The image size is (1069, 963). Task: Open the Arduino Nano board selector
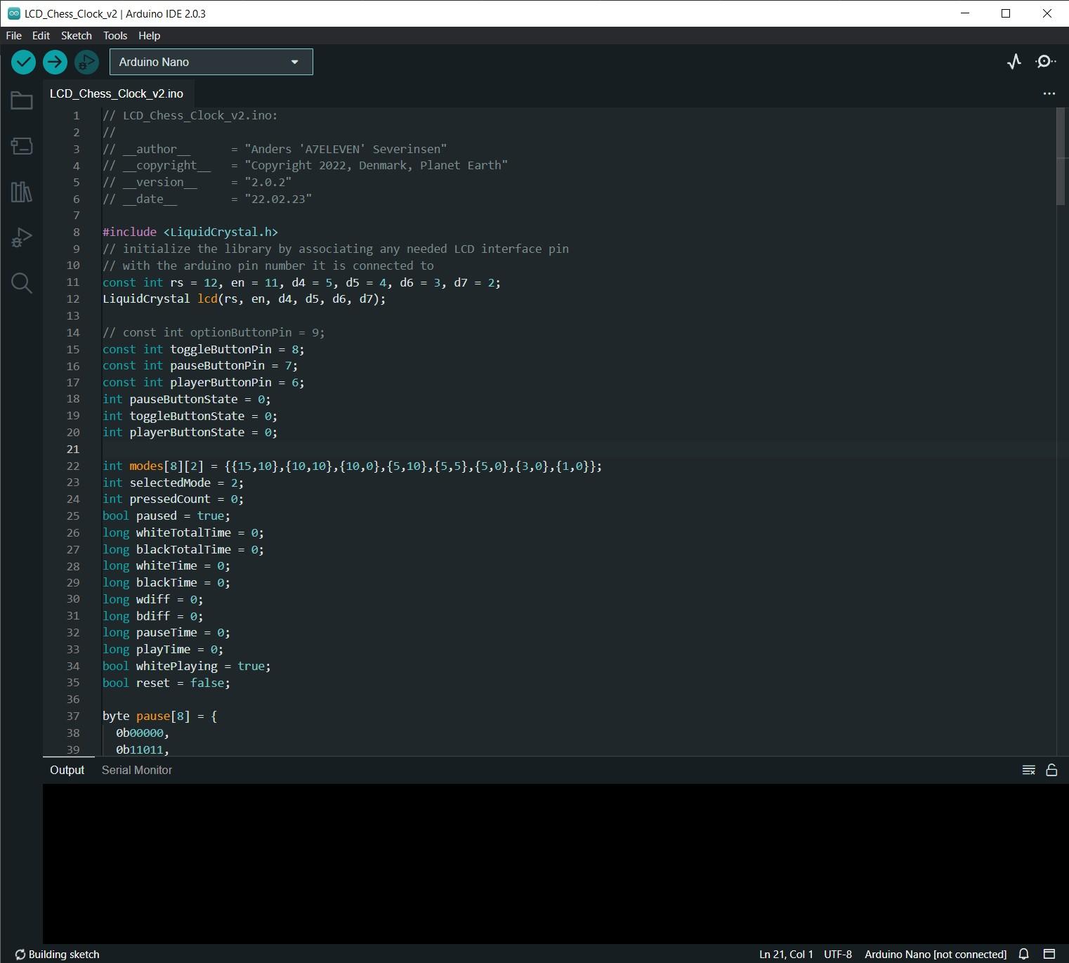[211, 62]
